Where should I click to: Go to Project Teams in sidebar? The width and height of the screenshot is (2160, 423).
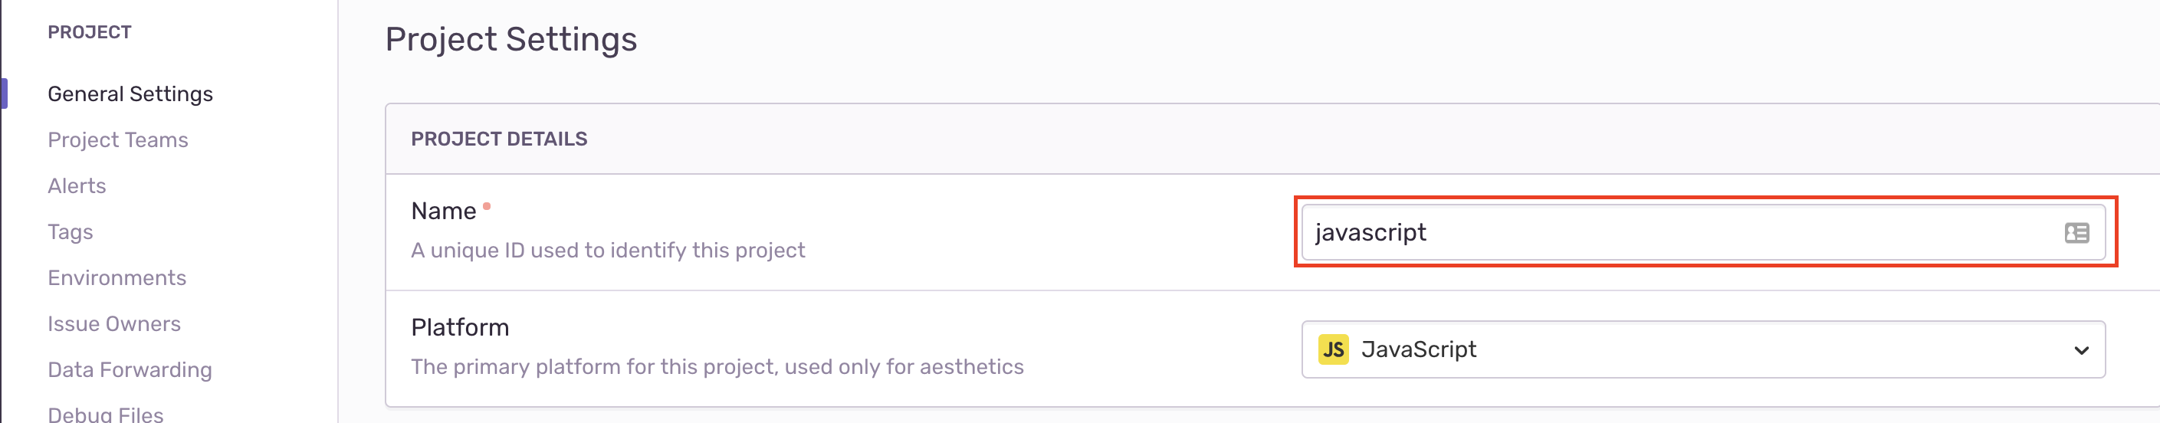117,140
